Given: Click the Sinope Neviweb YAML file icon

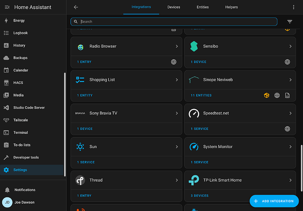Looking at the screenshot, I should point(287,95).
